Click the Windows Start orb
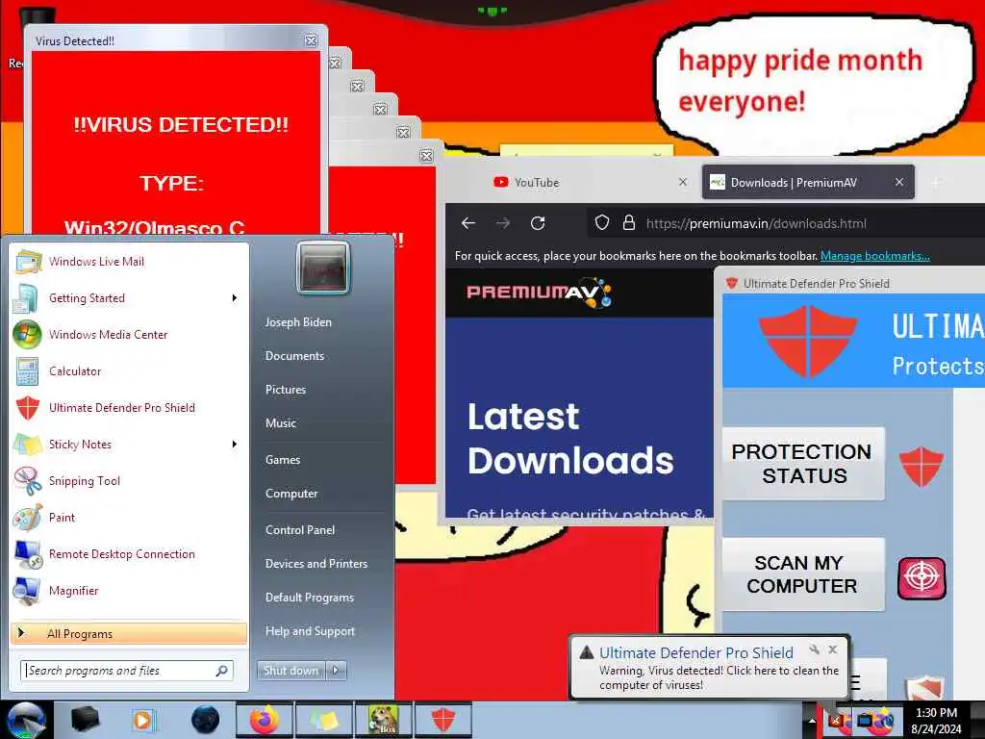 tap(25, 720)
